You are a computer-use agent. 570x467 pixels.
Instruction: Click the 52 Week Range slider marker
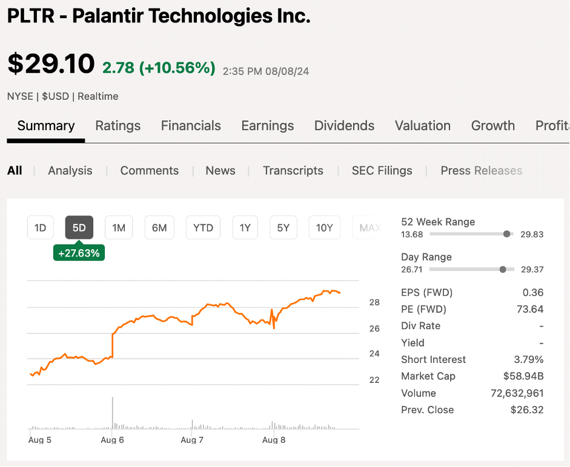(x=507, y=234)
